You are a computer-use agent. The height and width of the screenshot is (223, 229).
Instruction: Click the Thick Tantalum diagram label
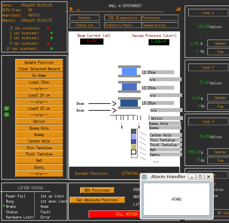tap(166, 145)
